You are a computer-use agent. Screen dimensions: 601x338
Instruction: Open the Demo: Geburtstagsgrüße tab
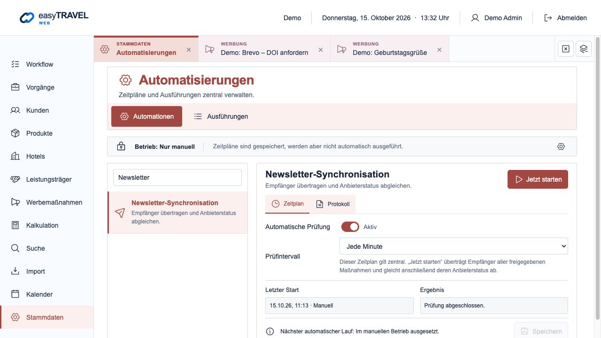[x=390, y=49]
